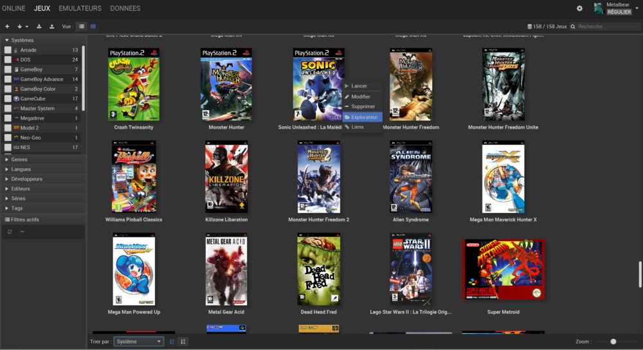
Task: Click Lancer in the context menu
Action: click(359, 86)
